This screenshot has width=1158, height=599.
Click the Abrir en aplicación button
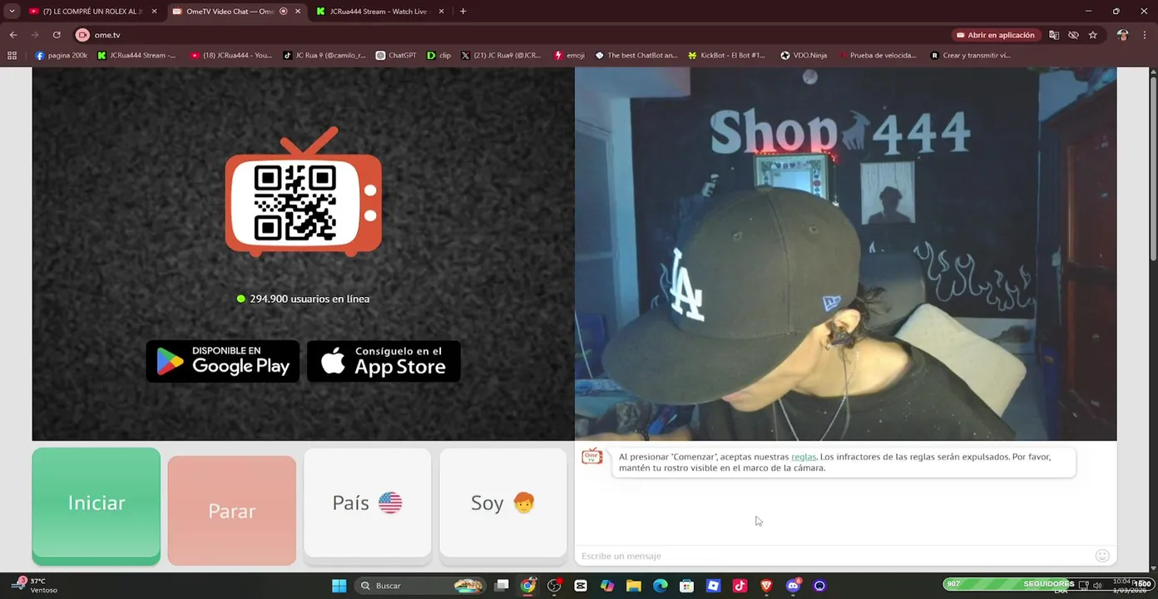(996, 35)
